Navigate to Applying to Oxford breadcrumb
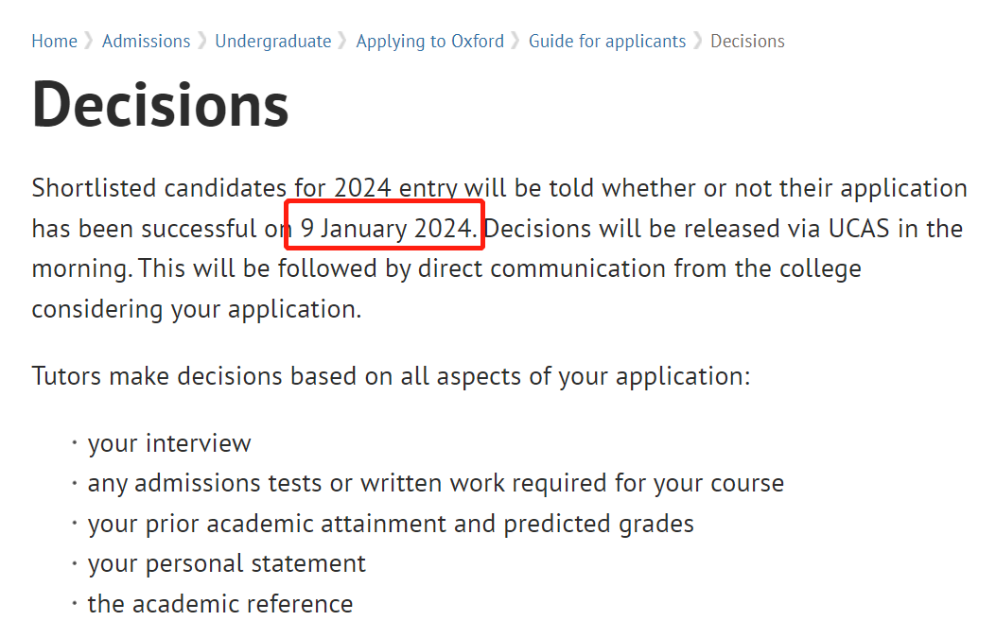996x638 pixels. (430, 42)
